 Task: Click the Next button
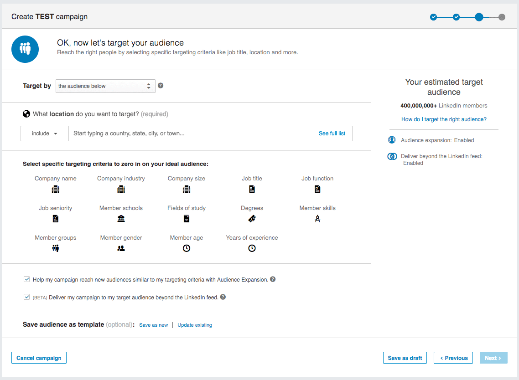(493, 358)
